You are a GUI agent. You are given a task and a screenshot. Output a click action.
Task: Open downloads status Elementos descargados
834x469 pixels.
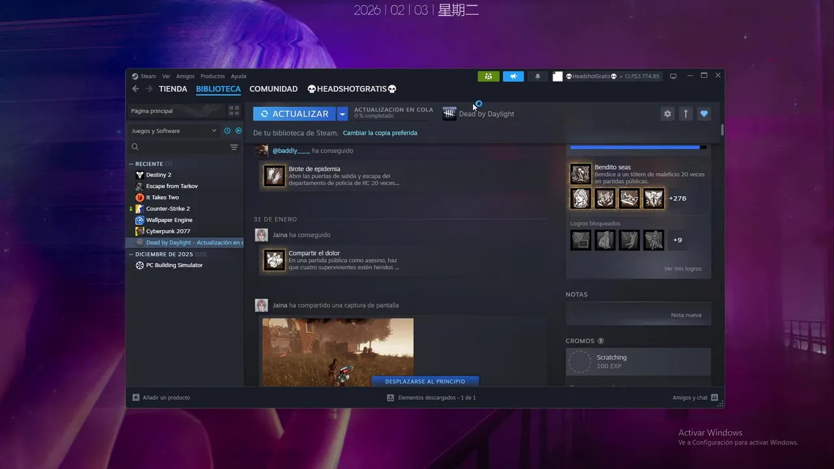(431, 397)
